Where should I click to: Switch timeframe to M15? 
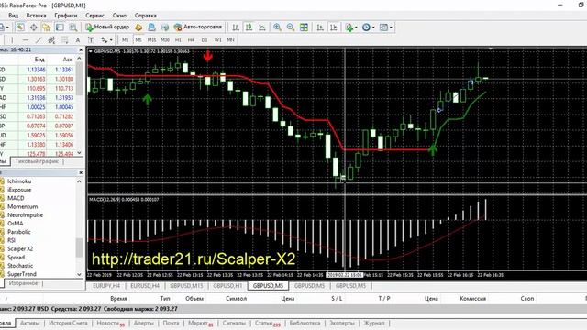151,40
